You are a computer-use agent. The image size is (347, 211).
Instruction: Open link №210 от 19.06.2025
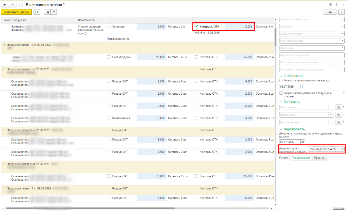tap(207, 33)
